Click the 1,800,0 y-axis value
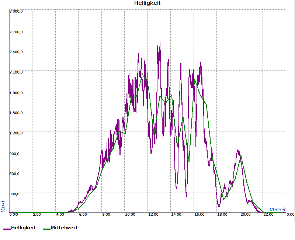The width and height of the screenshot is (295, 240). [16, 93]
